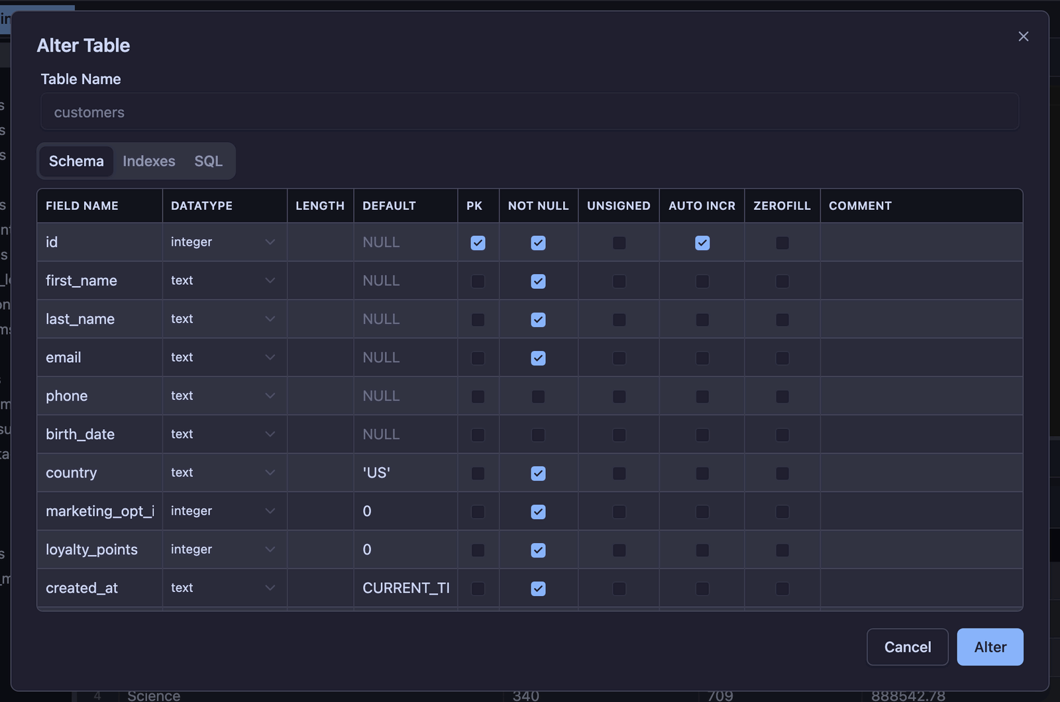
Task: Edit the default value of phone
Action: click(x=405, y=396)
